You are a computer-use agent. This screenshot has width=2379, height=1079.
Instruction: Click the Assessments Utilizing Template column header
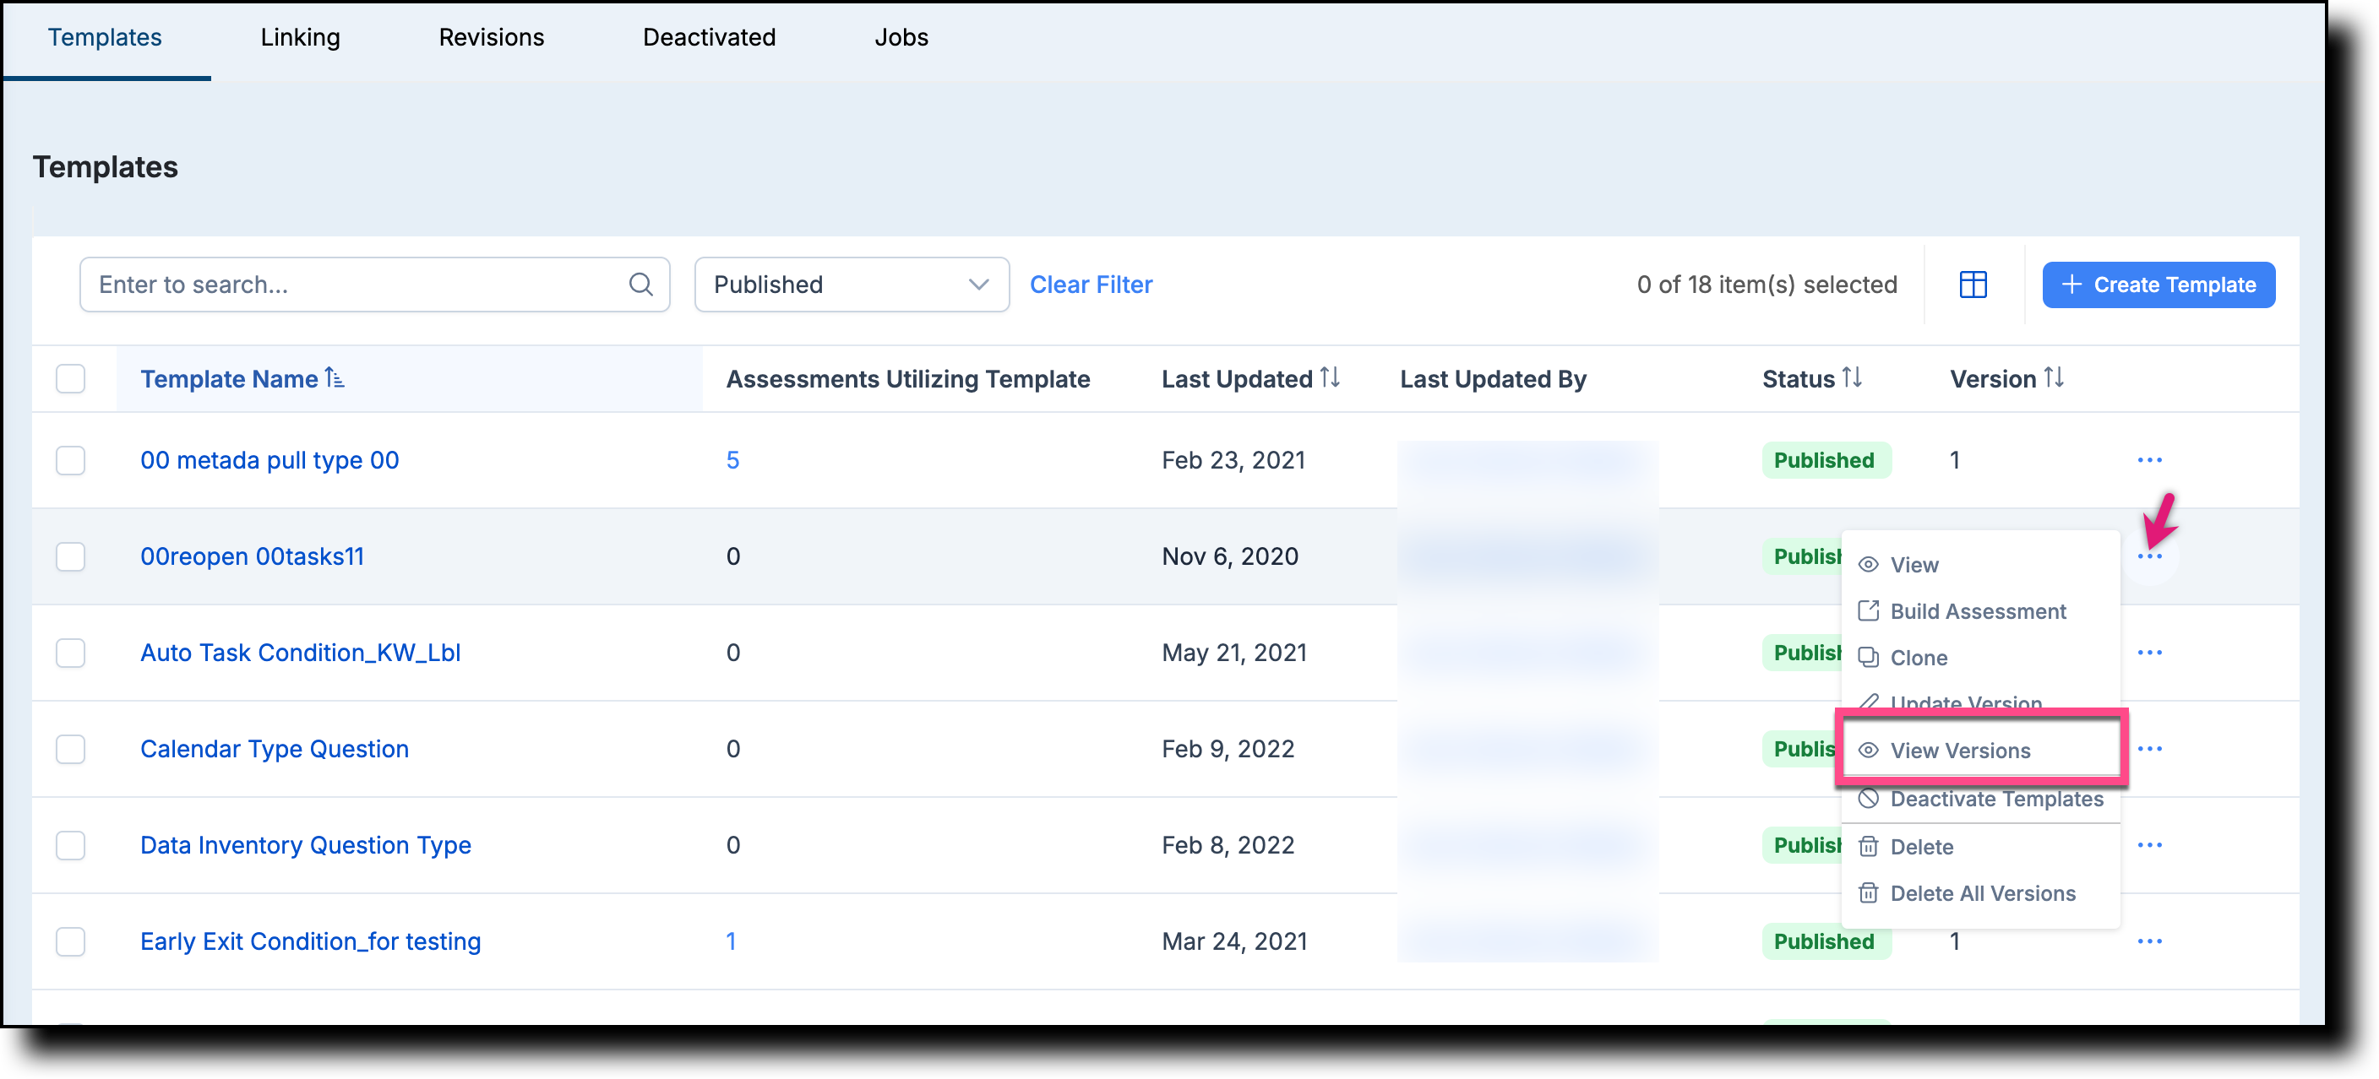click(906, 378)
